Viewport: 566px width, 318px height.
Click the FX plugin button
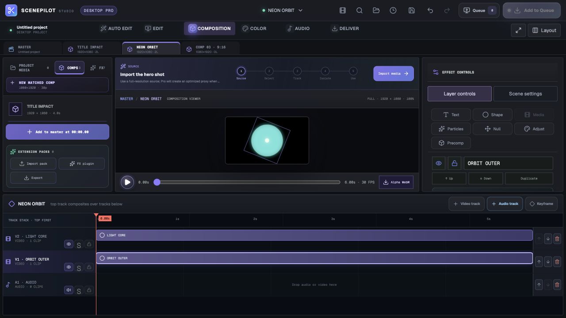pyautogui.click(x=82, y=163)
